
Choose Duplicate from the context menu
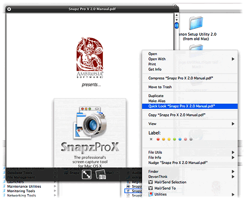(x=156, y=96)
